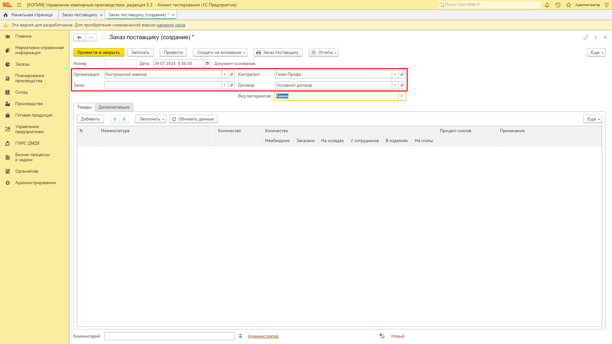612x344 pixels.
Task: Click the Поиск search box
Action: (x=490, y=5)
